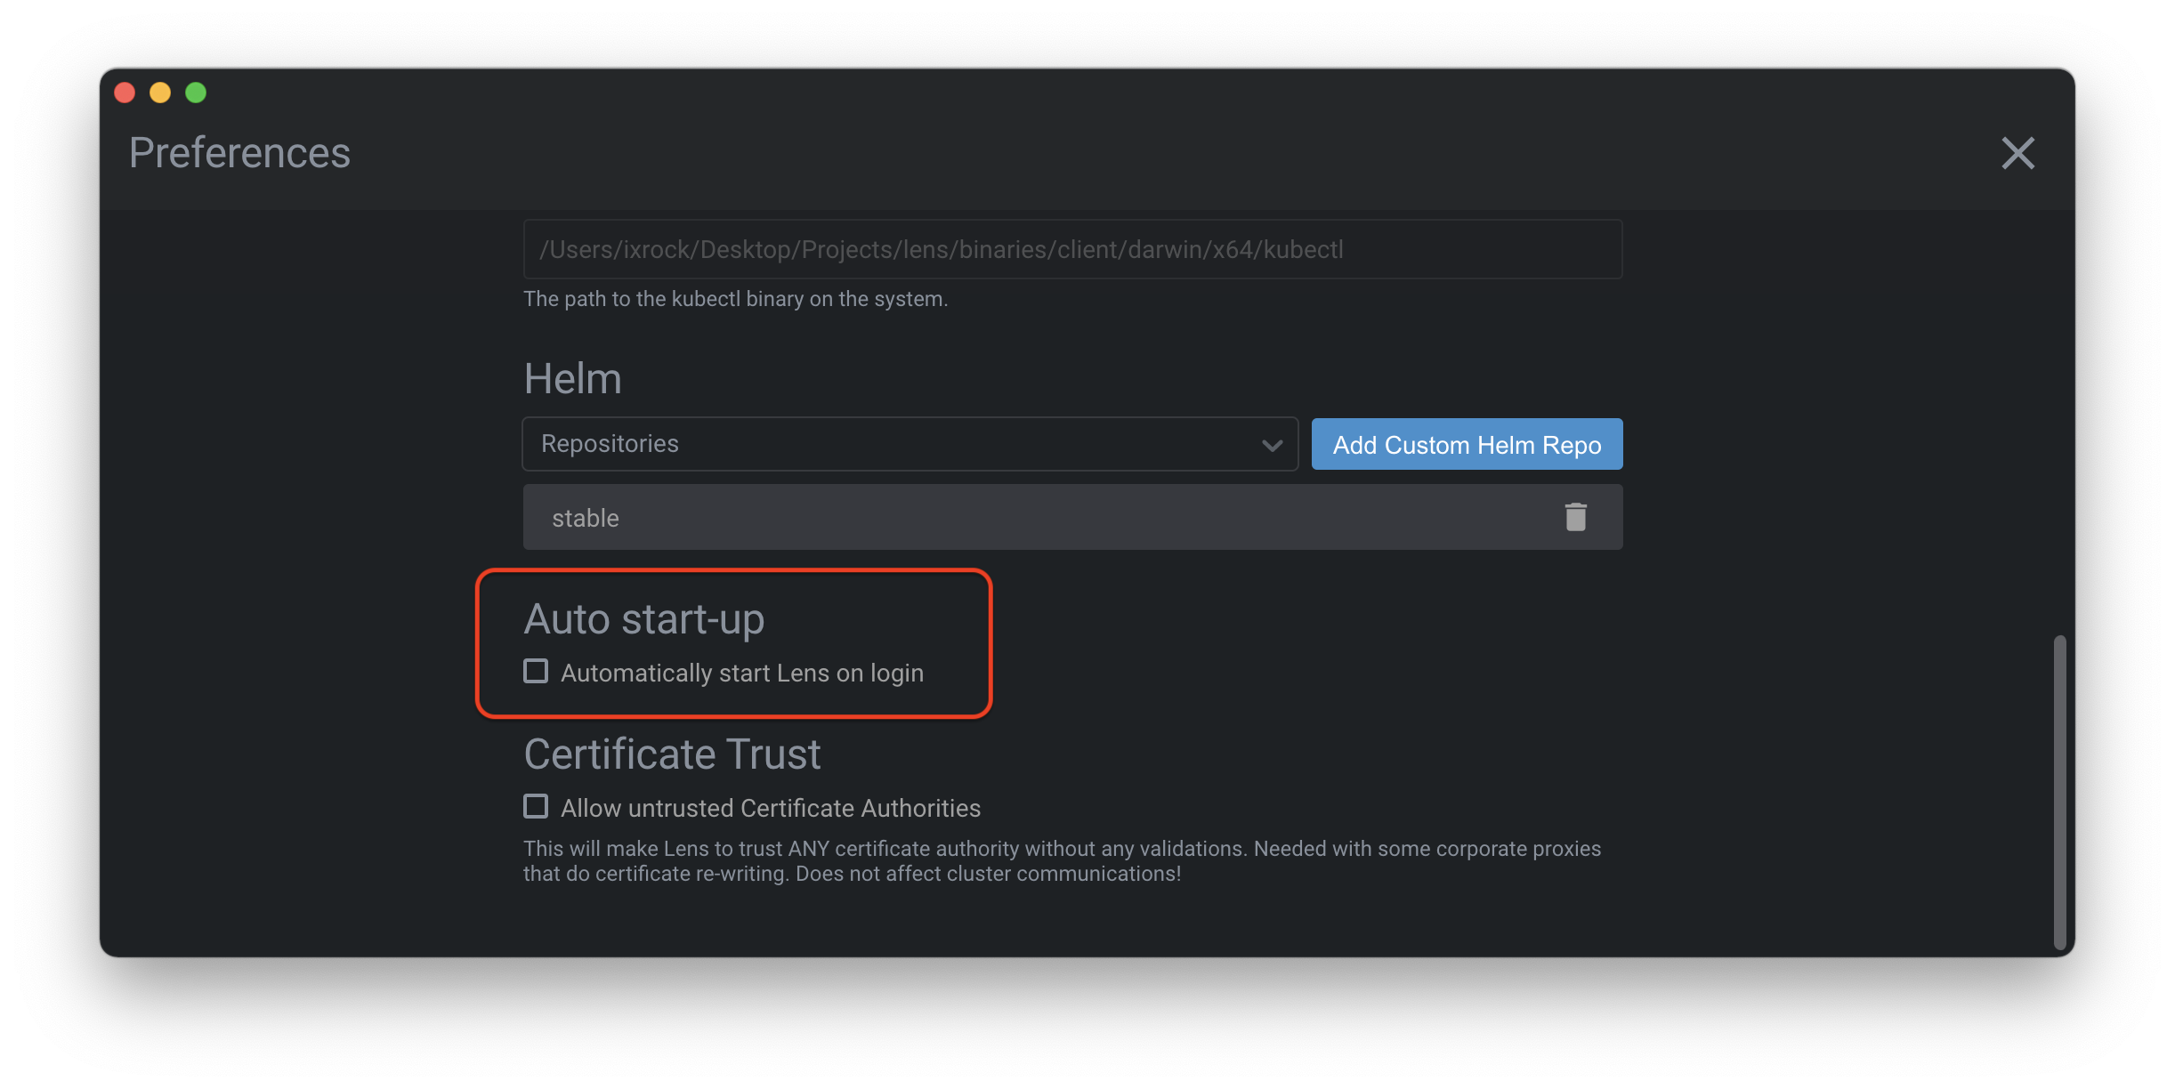This screenshot has height=1089, width=2175.
Task: Click the chevron on the Repositories selector
Action: pyautogui.click(x=1271, y=444)
